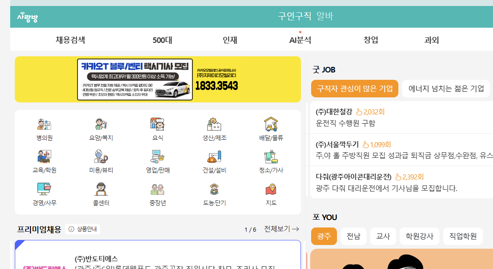
Task: Open the (주)대한철강 job listing
Action: (x=402, y=117)
